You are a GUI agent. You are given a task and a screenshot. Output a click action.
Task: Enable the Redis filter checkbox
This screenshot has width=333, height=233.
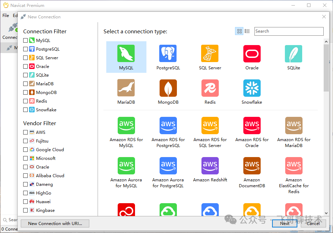pos(26,101)
